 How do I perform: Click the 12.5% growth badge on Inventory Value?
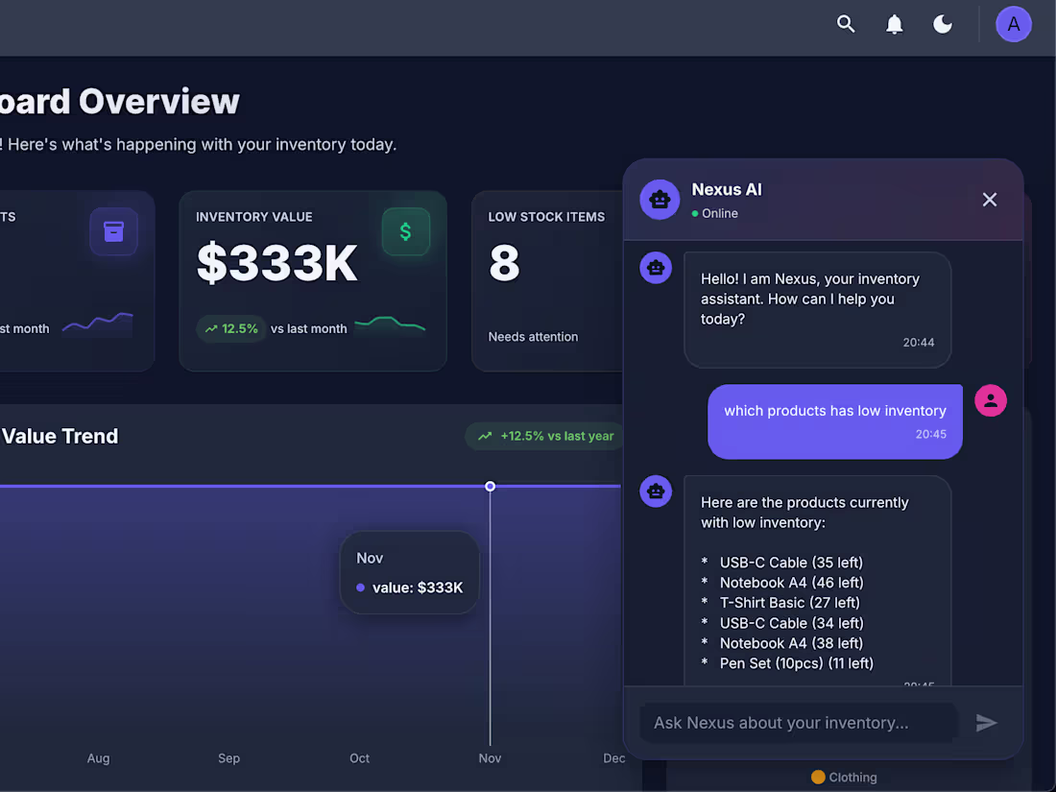pos(231,328)
